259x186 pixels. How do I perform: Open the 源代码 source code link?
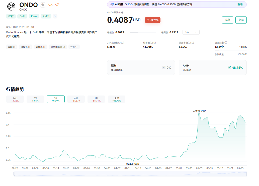[41, 47]
